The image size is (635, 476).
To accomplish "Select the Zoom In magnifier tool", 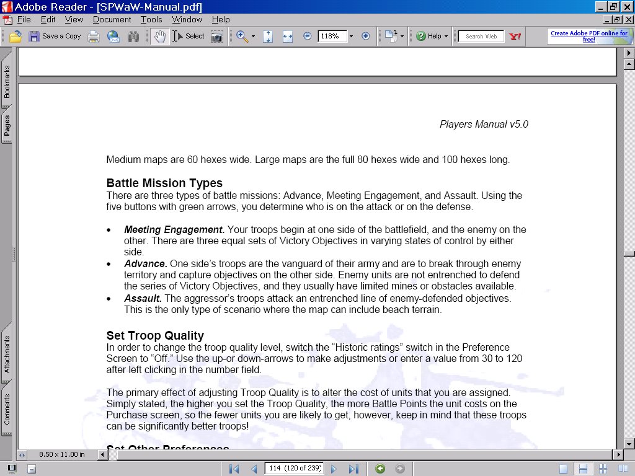I will (242, 37).
